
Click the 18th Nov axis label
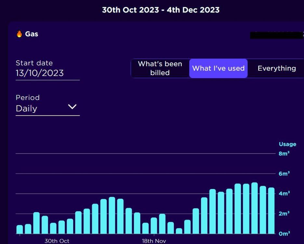coord(154,241)
